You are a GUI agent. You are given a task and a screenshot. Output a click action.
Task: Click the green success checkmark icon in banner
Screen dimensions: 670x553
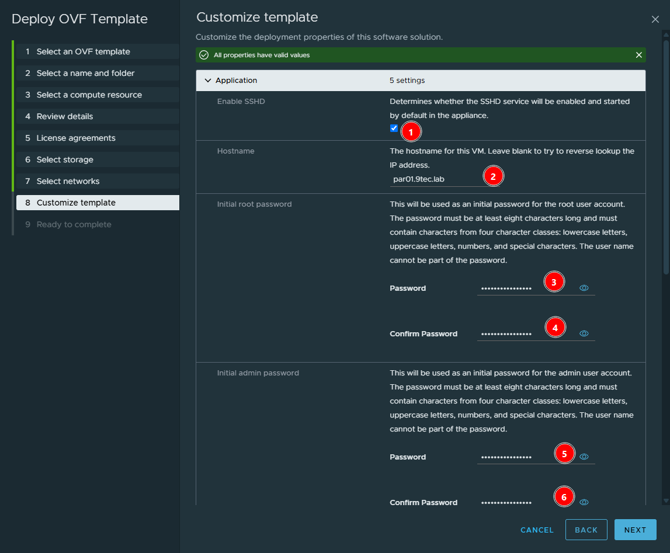click(x=204, y=55)
